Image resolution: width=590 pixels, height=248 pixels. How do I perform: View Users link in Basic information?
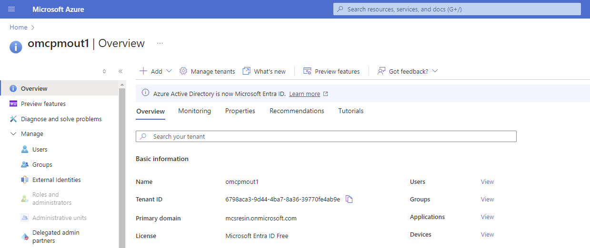[x=487, y=181]
